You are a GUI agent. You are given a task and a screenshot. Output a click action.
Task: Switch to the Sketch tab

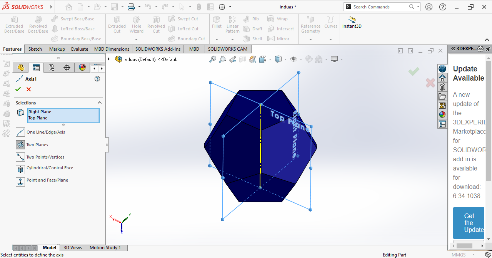pyautogui.click(x=35, y=49)
